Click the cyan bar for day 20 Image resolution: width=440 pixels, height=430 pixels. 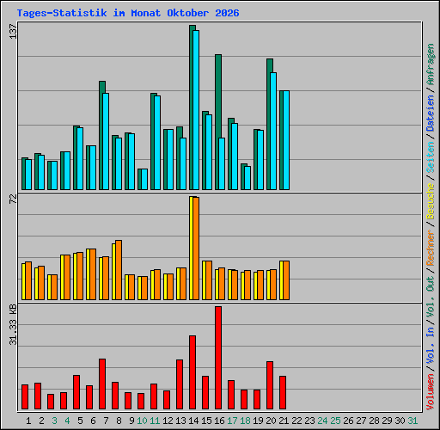point(273,132)
